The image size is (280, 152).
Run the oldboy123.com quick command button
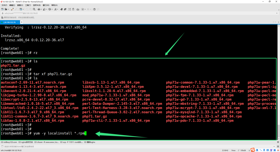click(9, 142)
